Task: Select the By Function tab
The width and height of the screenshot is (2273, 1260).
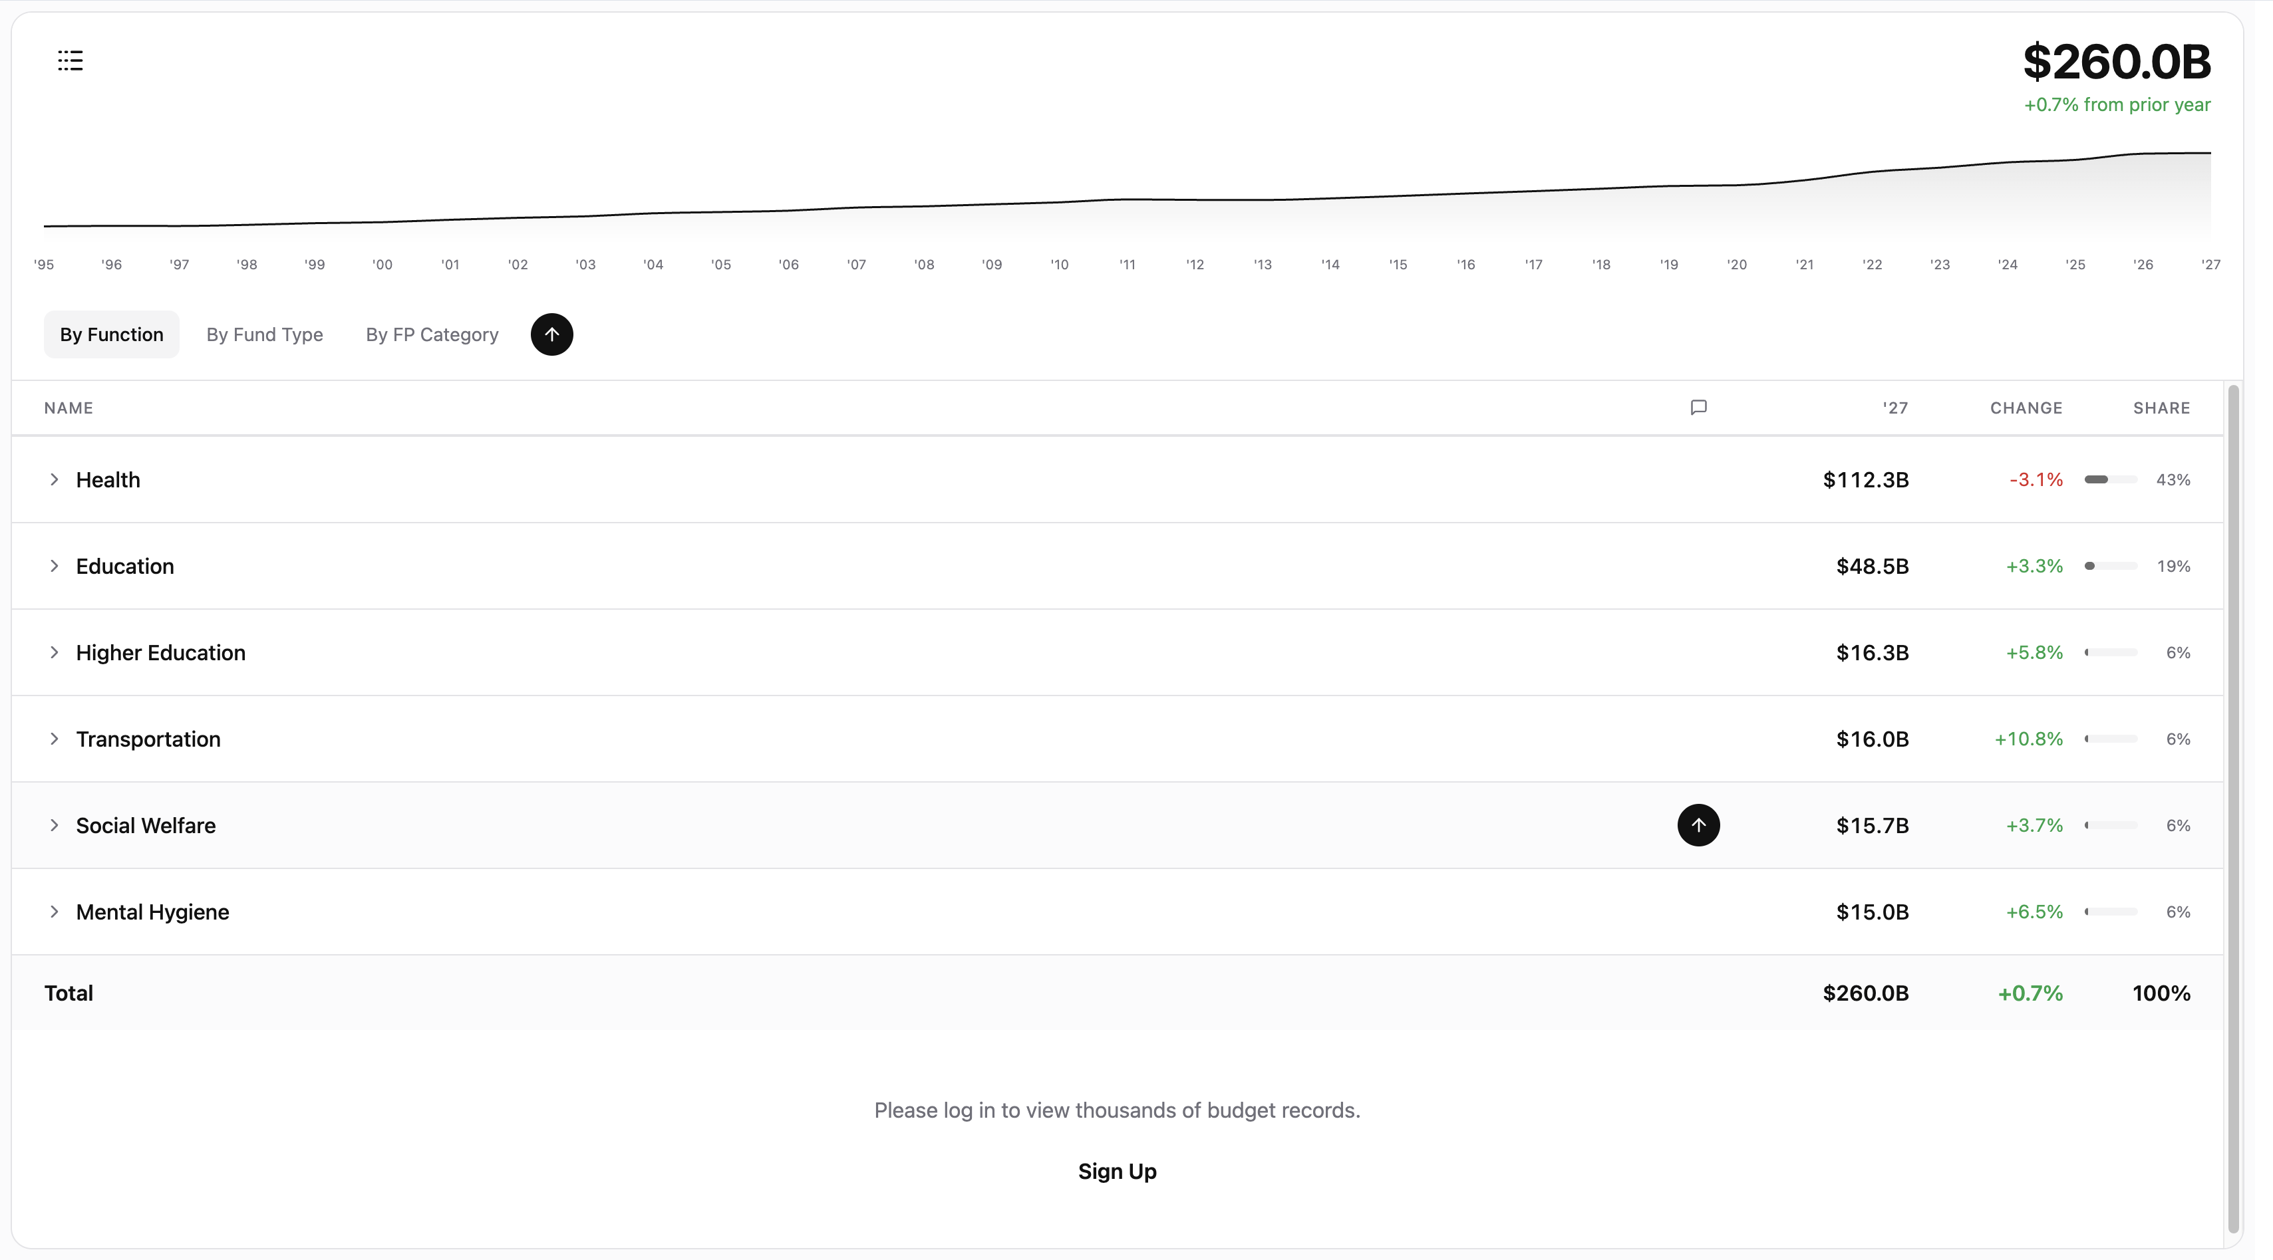Action: click(x=111, y=334)
